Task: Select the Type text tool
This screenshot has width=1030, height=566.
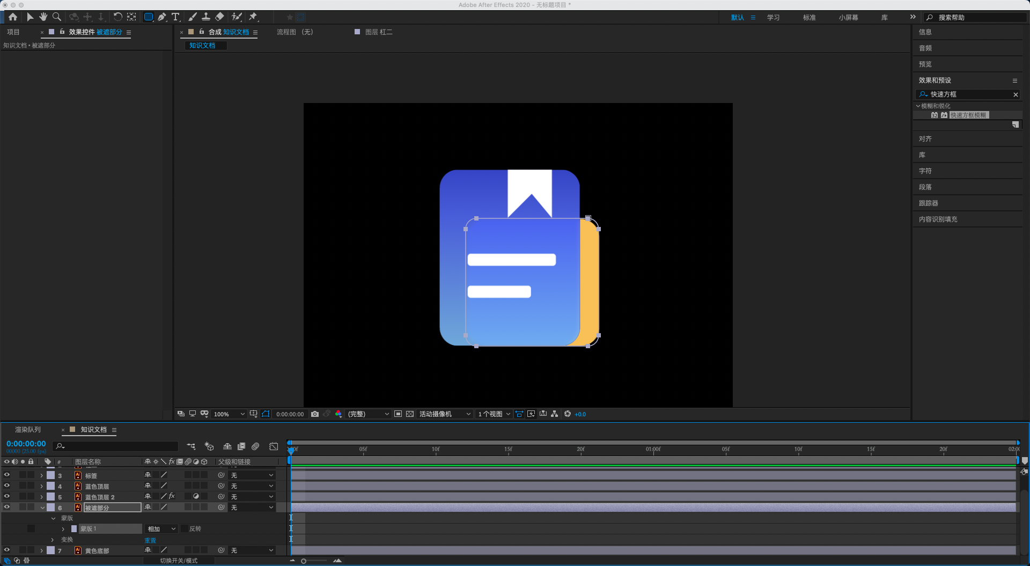Action: tap(175, 17)
